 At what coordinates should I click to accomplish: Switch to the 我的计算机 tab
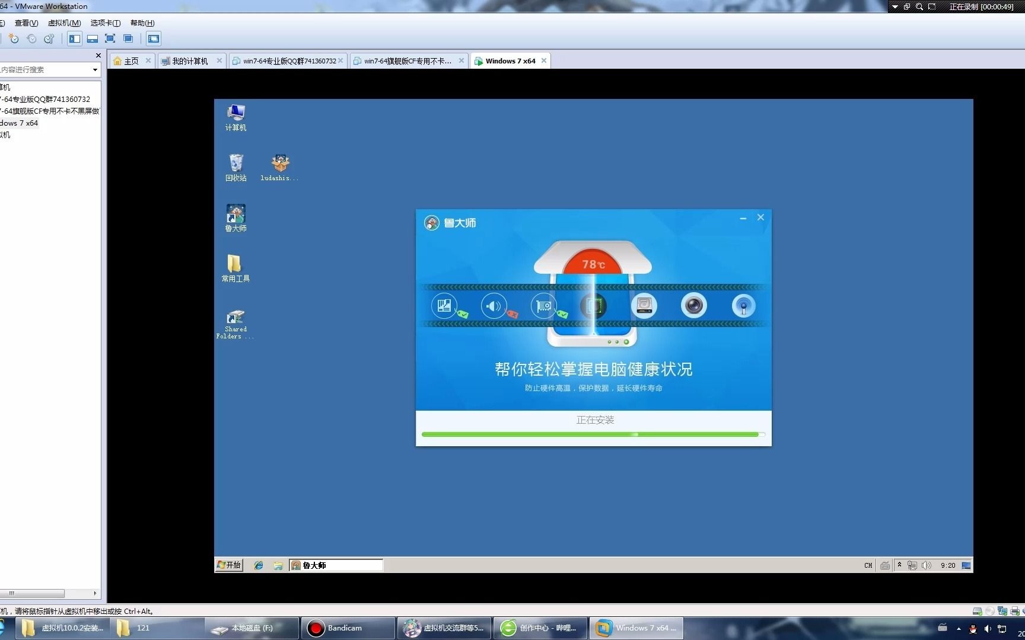[190, 61]
